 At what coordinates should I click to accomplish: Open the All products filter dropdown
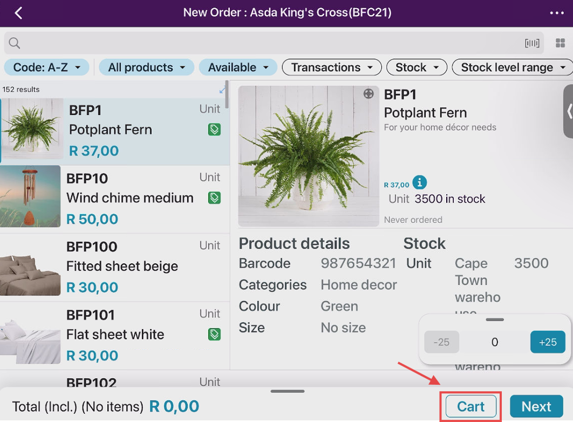coord(146,67)
